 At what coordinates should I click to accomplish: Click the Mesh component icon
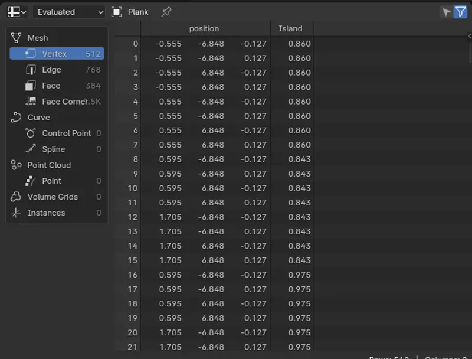pyautogui.click(x=17, y=38)
